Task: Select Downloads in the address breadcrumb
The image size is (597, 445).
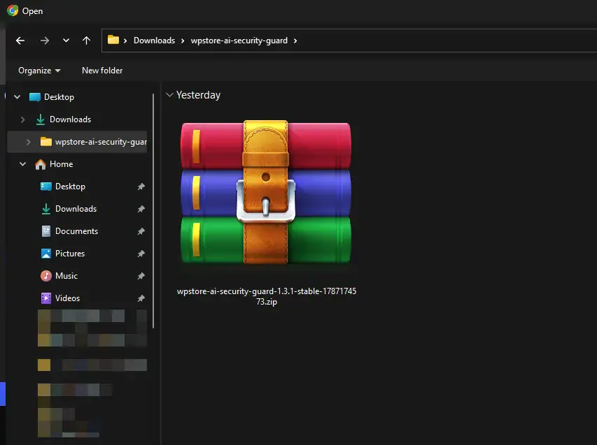Action: (x=154, y=41)
